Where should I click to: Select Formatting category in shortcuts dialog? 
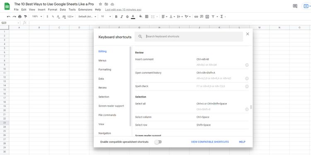[x=105, y=69]
